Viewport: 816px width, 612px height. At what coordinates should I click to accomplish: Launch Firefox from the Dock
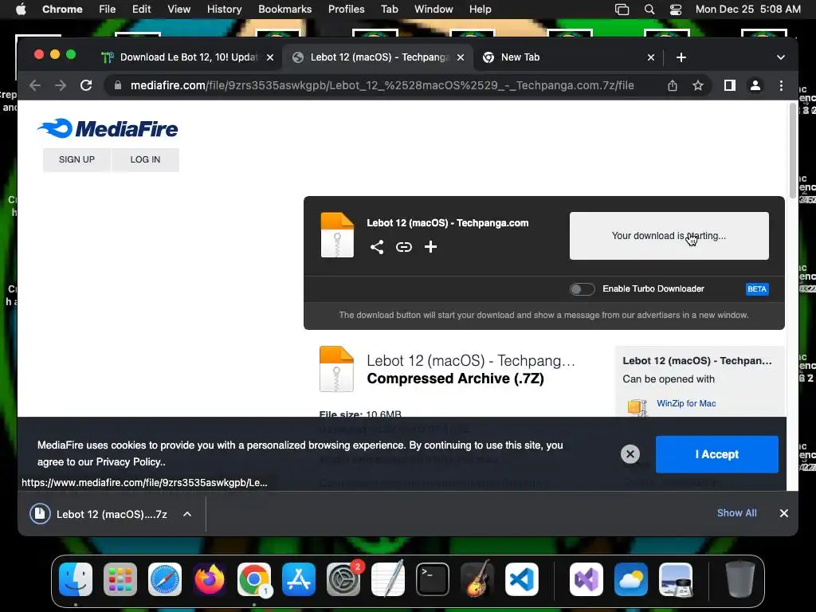click(210, 579)
